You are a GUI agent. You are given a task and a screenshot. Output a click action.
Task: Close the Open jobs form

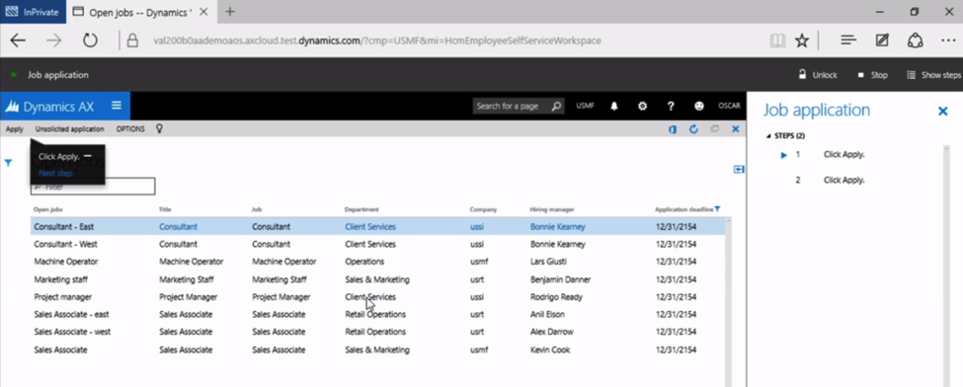coord(735,129)
